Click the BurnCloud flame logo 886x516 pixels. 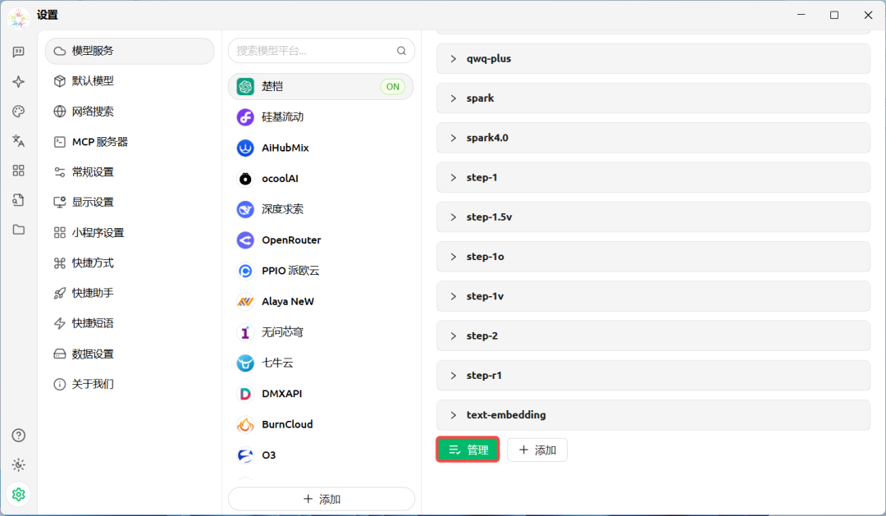point(245,424)
